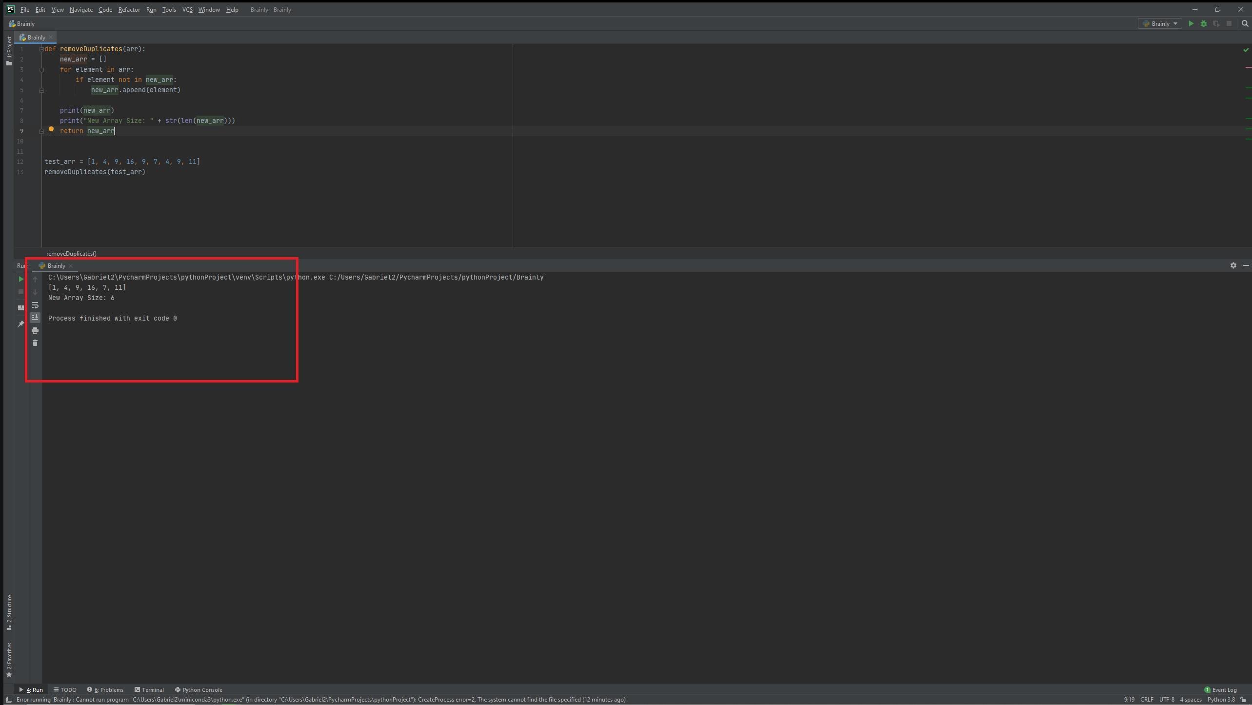Screen dimensions: 1252x705
Task: Toggle scroll to end of console
Action: (x=35, y=318)
